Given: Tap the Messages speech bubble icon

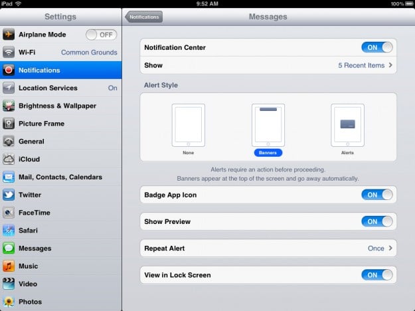Looking at the screenshot, I should [x=9, y=249].
